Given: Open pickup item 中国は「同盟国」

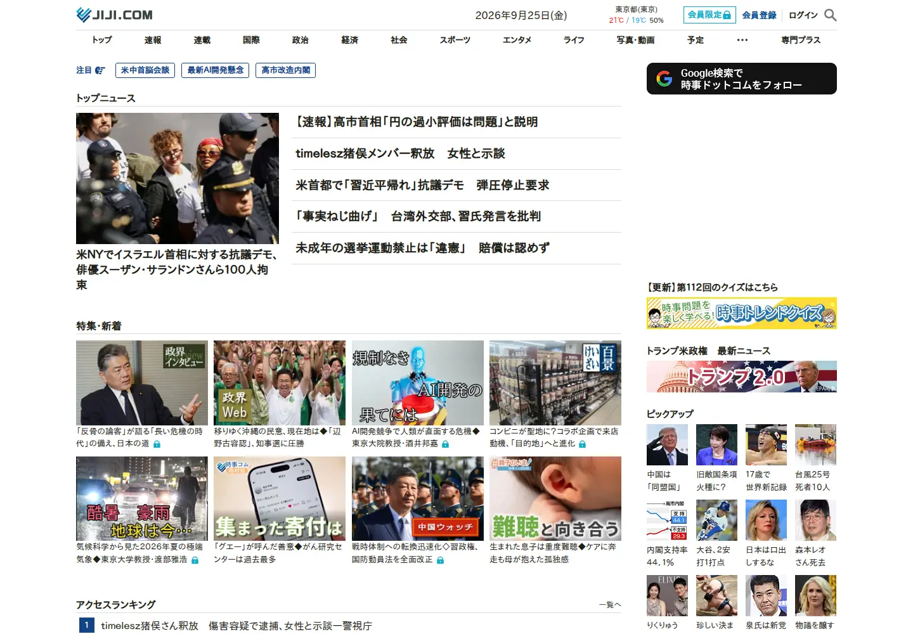Looking at the screenshot, I should (667, 458).
